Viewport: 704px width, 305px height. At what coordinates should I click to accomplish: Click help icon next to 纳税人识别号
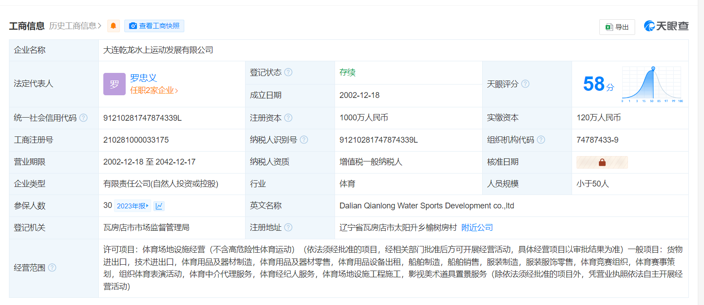pyautogui.click(x=304, y=140)
